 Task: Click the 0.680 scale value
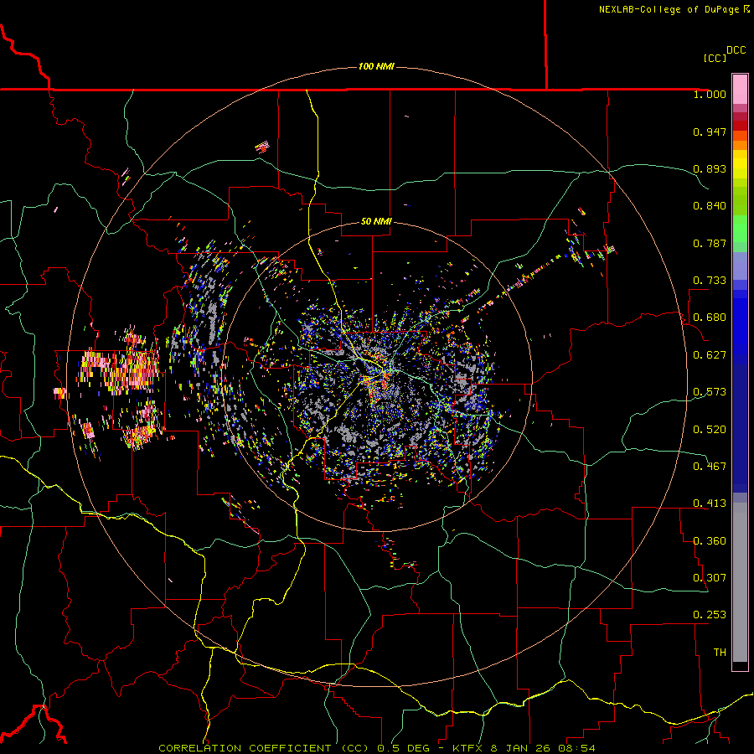tap(710, 318)
